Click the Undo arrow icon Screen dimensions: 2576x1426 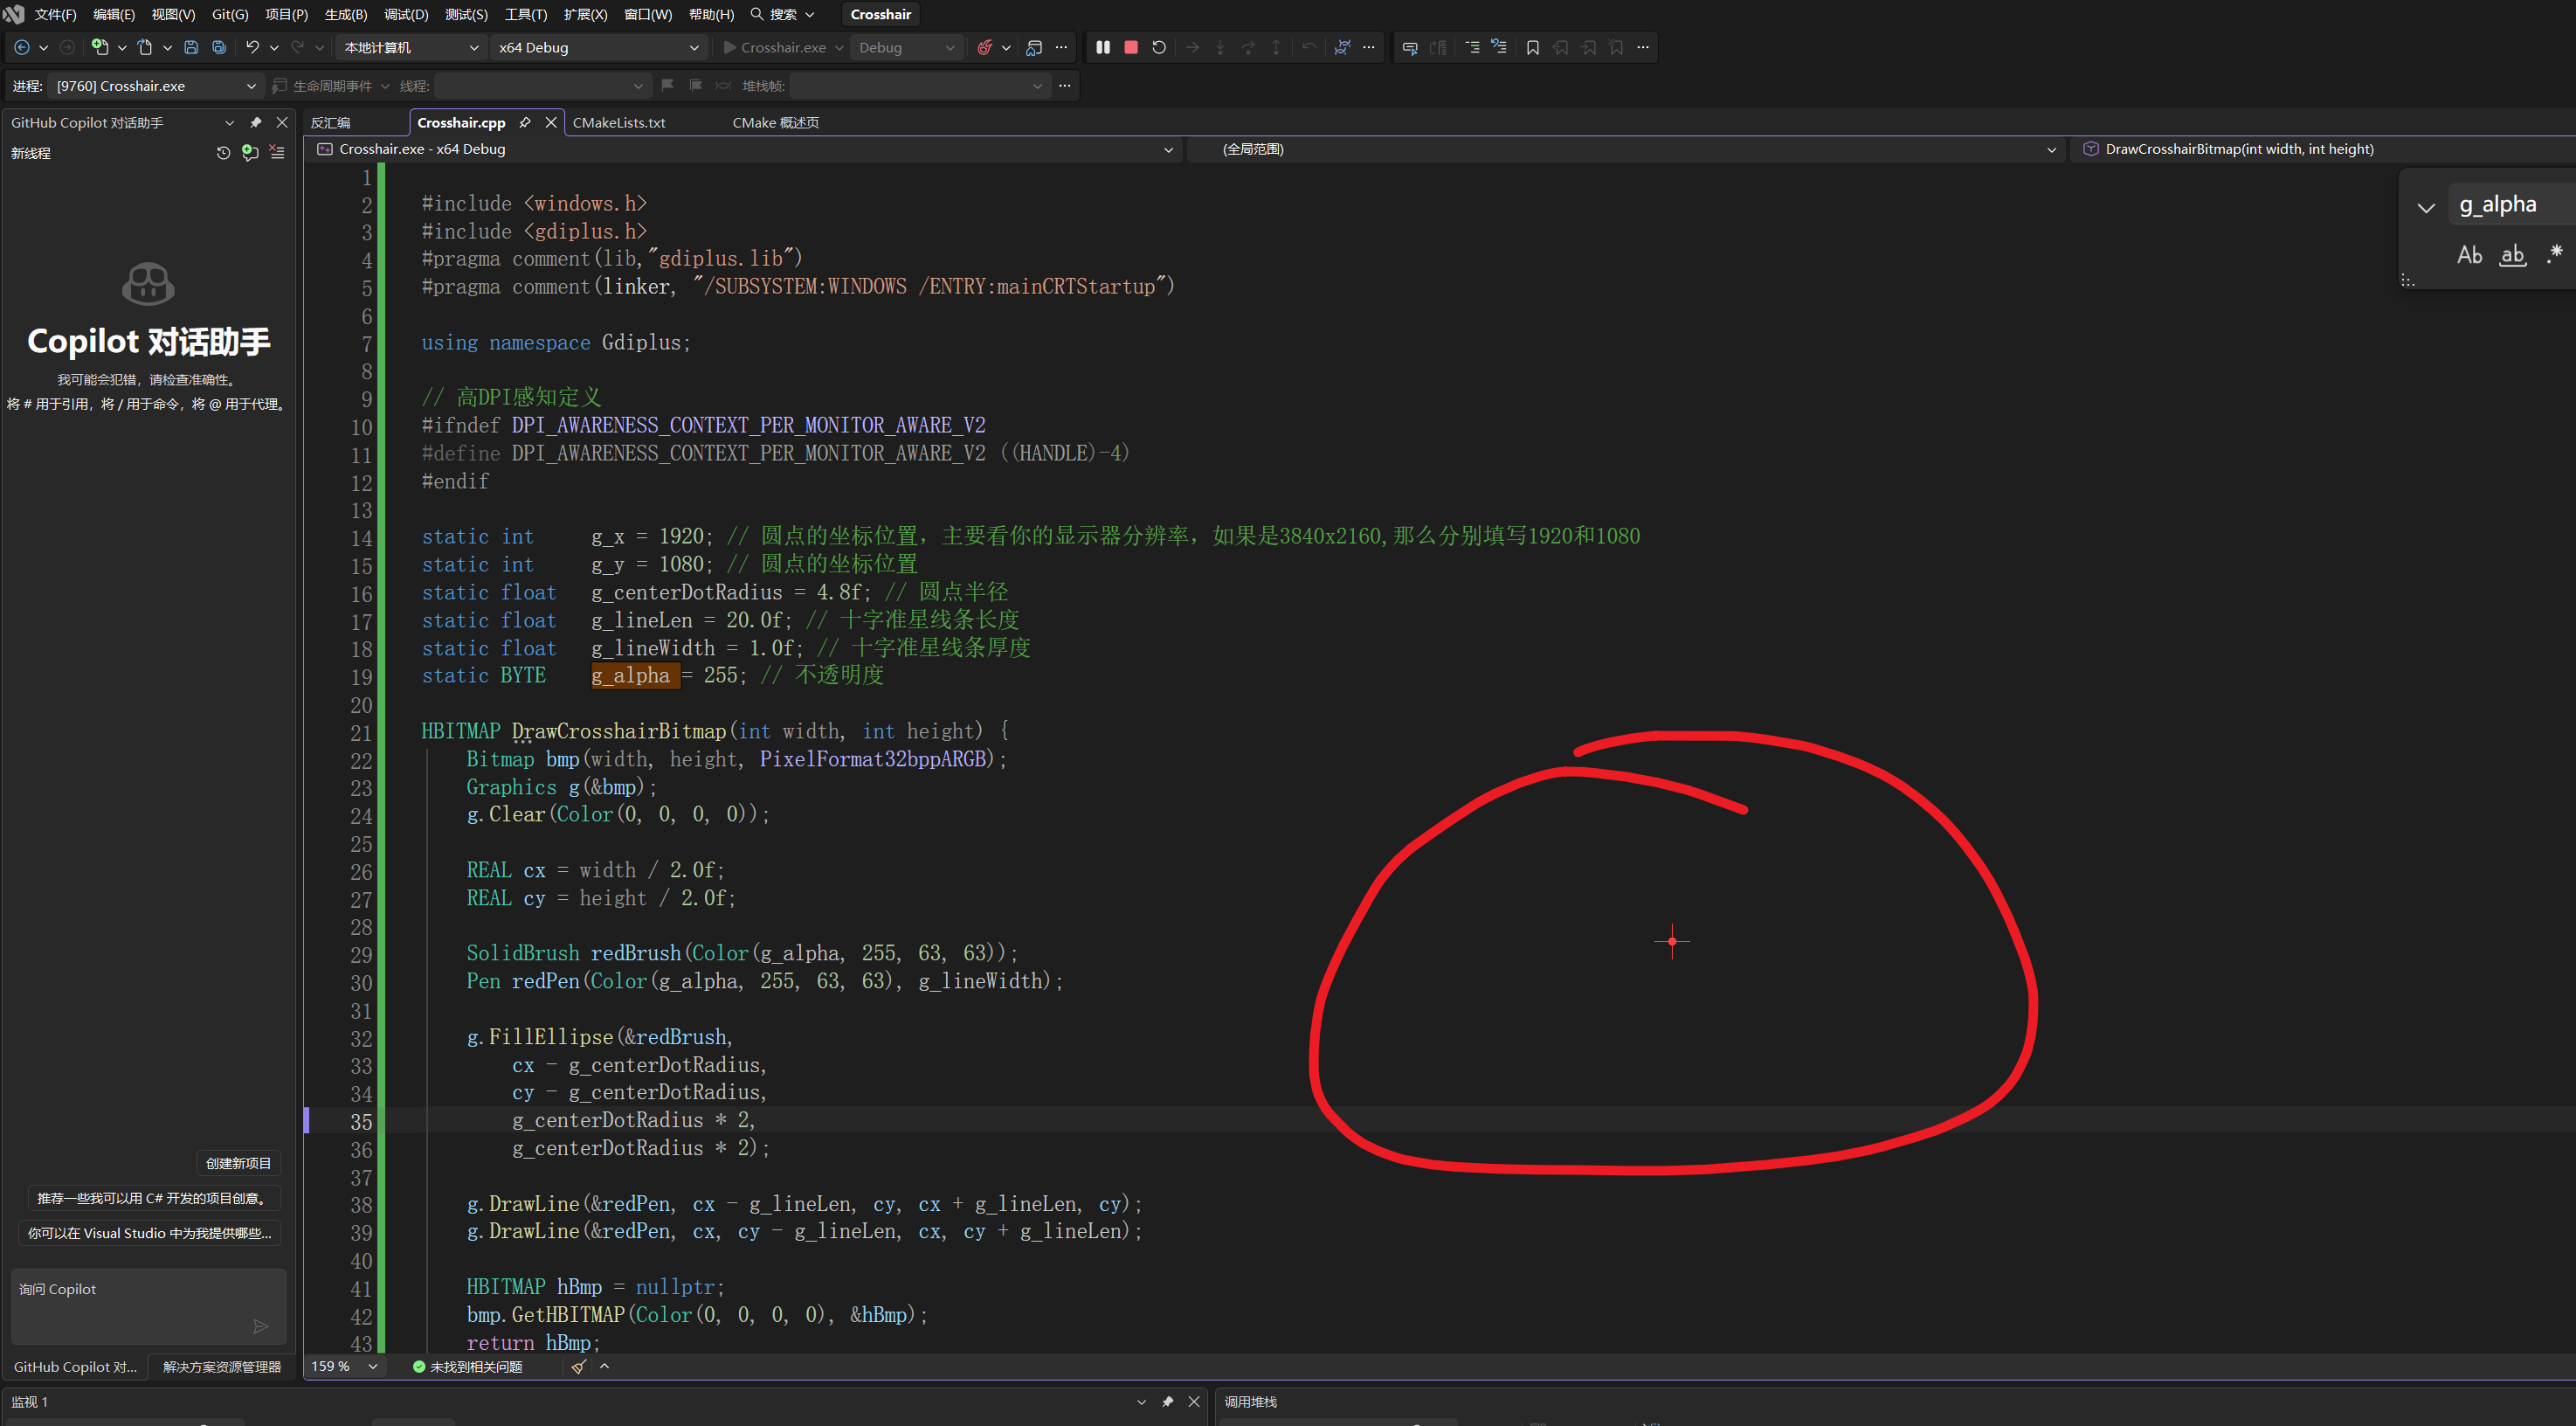[252, 47]
